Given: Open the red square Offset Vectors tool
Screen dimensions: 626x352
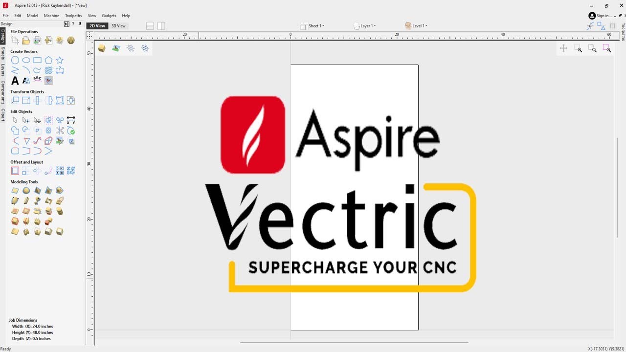Looking at the screenshot, I should [15, 171].
